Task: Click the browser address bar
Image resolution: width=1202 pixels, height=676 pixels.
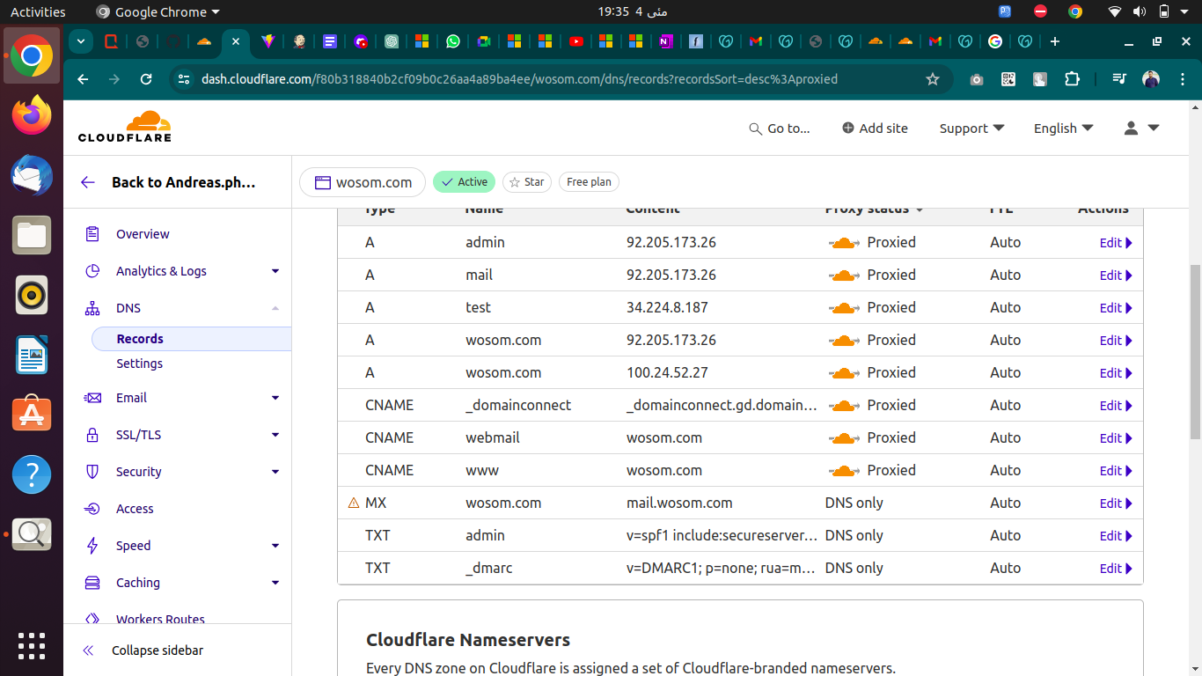Action: [x=528, y=79]
